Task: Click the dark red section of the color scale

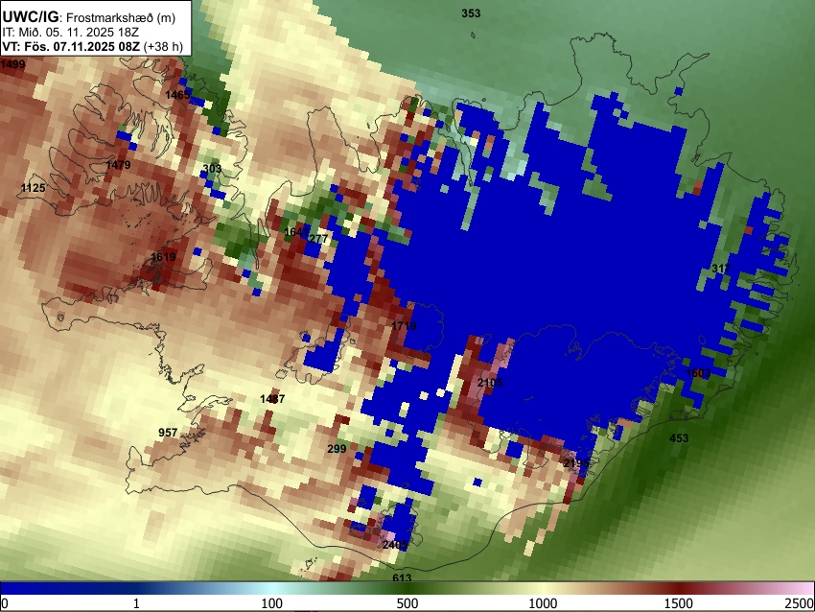Action: [x=679, y=588]
